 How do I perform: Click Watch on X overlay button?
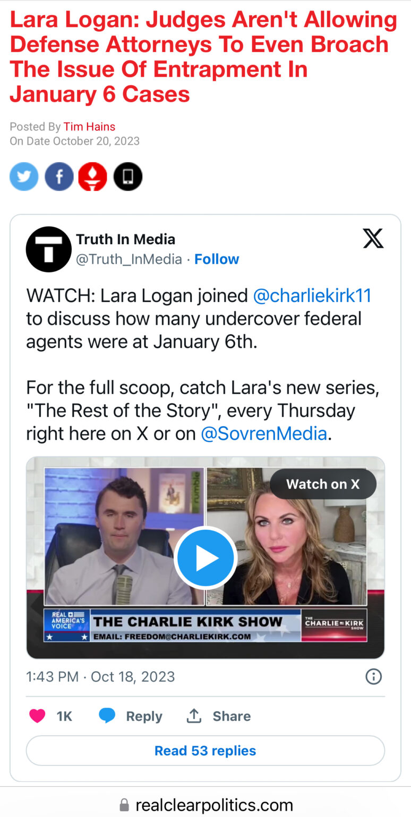click(x=323, y=484)
